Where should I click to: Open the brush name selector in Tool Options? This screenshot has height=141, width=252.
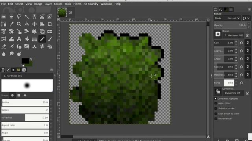click(234, 35)
